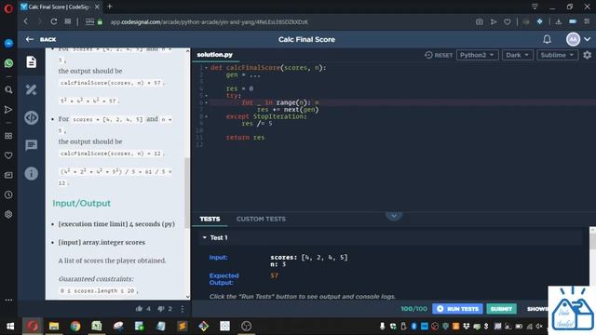
Task: Open the three-dot task options menu
Action: point(183,309)
